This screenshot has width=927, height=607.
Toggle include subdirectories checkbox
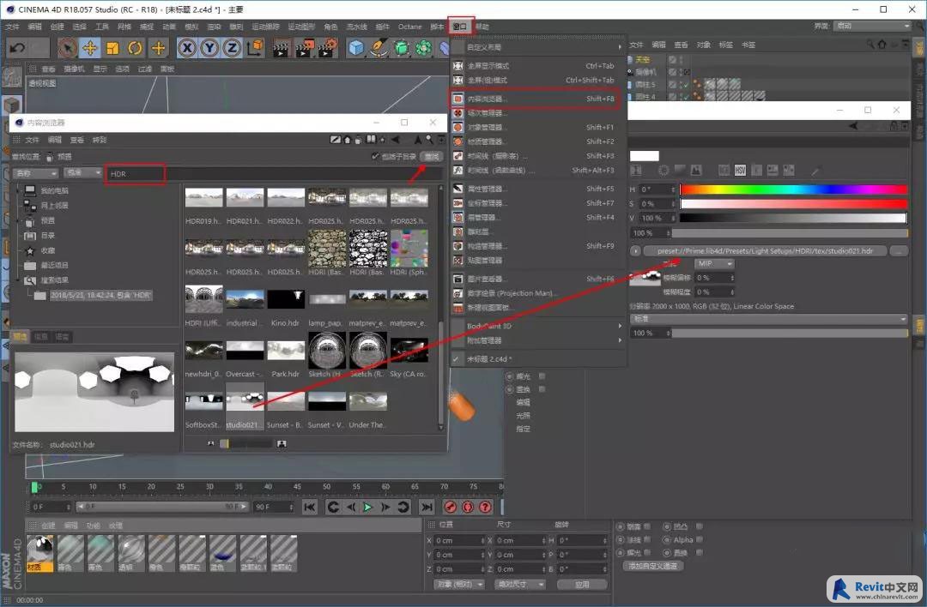(x=375, y=157)
